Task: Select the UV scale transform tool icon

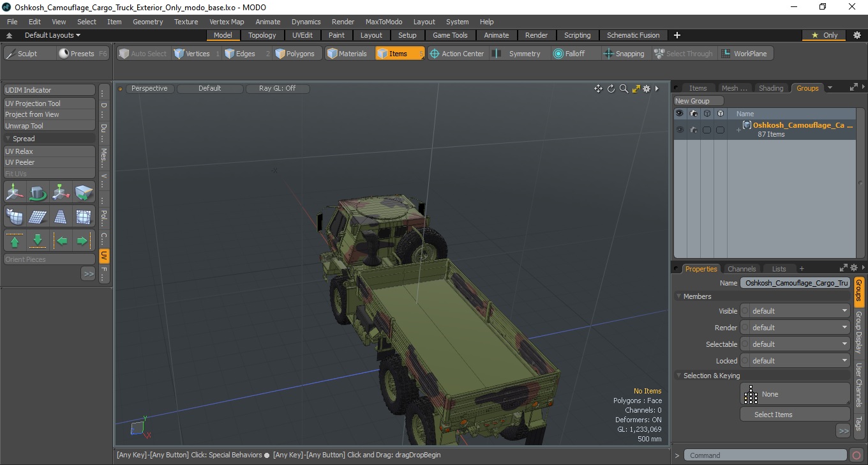Action: click(x=61, y=192)
